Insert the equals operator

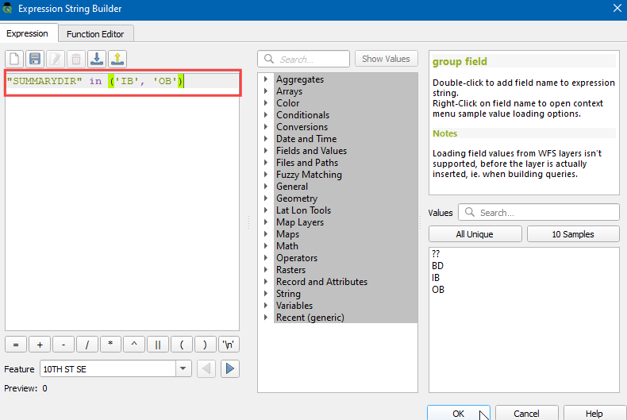point(15,345)
